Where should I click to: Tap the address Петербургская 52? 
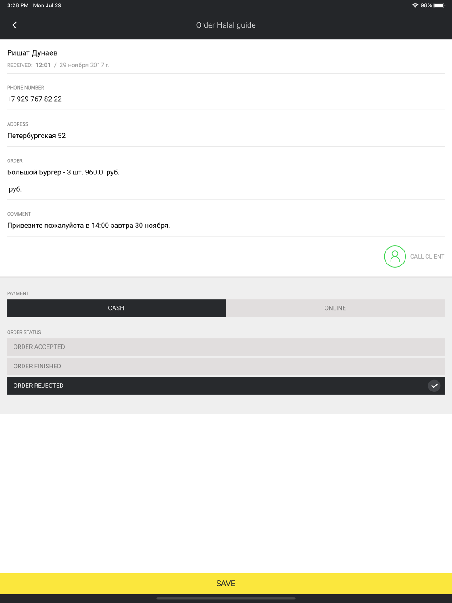36,136
